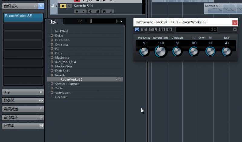This screenshot has height=142, width=242.
Task: Open the Kontakt instrument keyboard icon
Action: coord(97,11)
